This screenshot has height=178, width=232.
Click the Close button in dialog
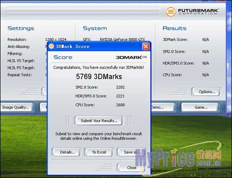coord(131,168)
